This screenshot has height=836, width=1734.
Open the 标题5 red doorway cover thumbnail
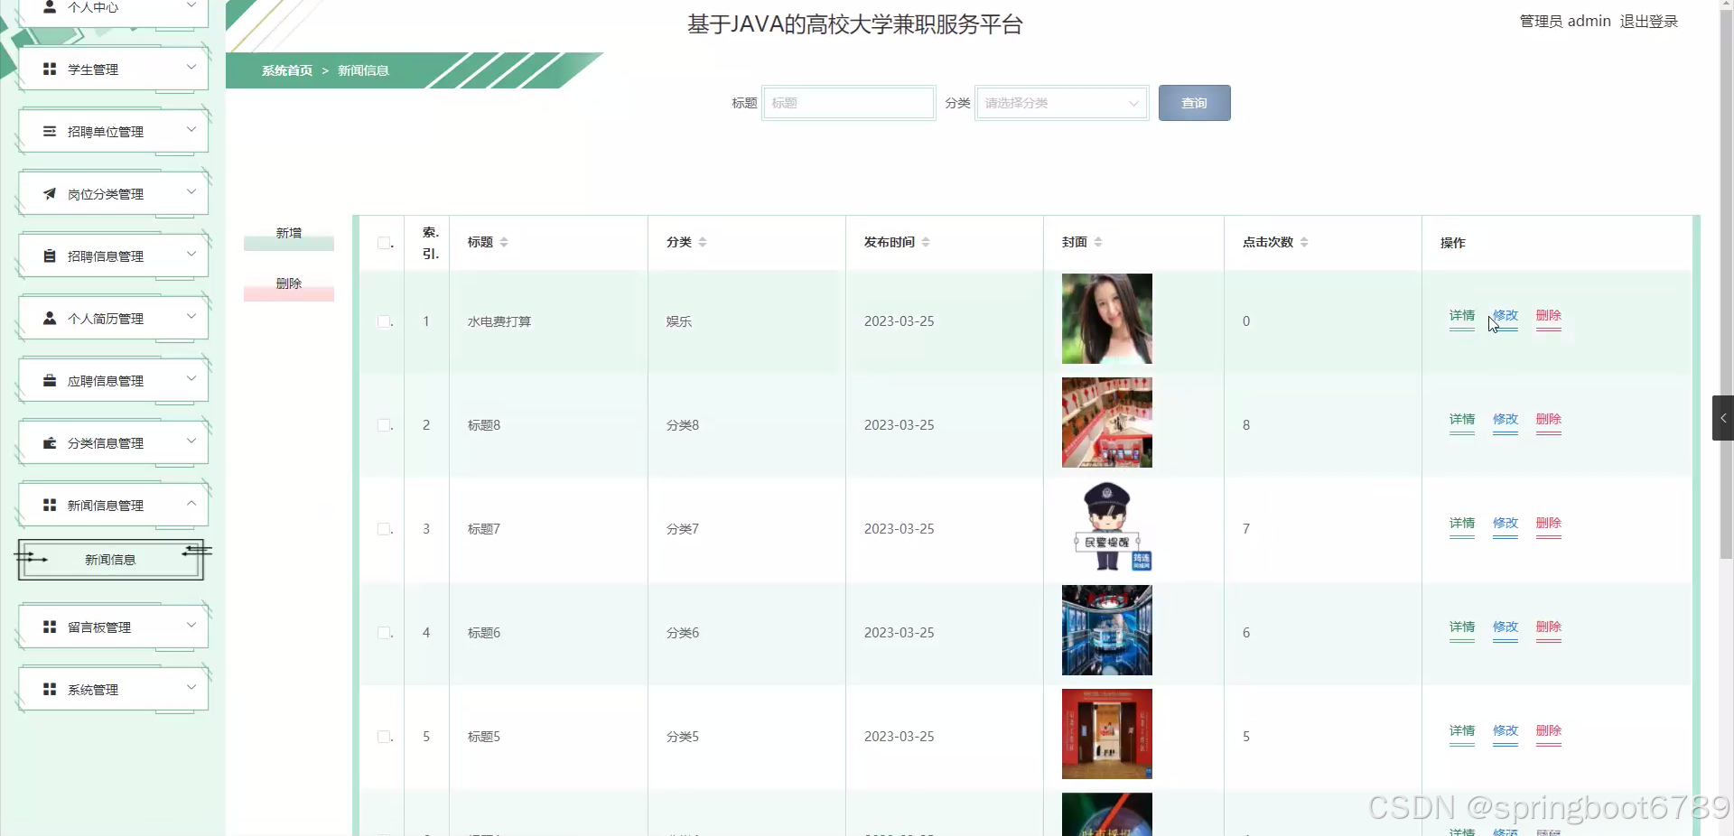tap(1107, 734)
